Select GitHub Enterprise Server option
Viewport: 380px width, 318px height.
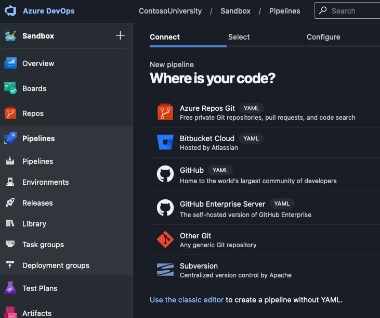click(x=222, y=204)
